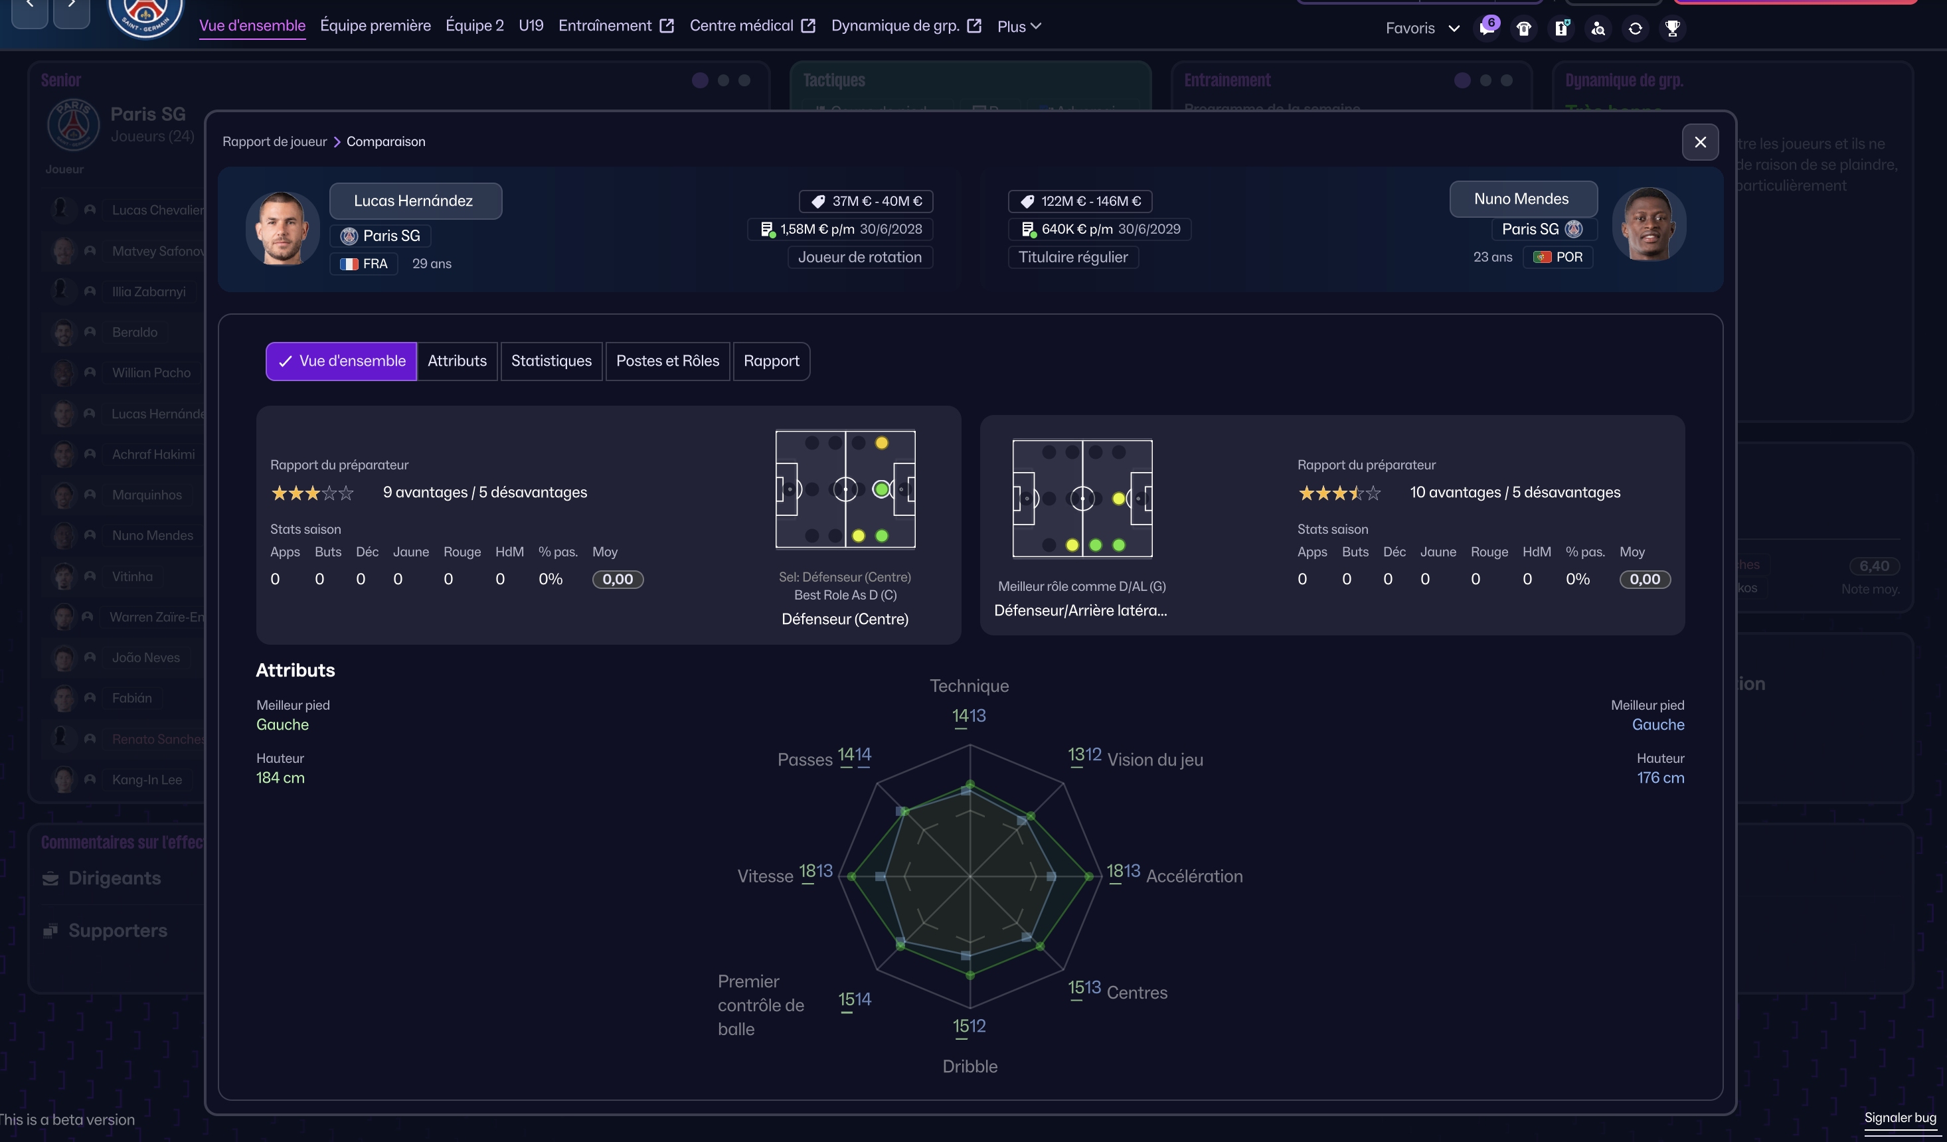Click the star rating for Nuno Mendes

pyautogui.click(x=1339, y=493)
